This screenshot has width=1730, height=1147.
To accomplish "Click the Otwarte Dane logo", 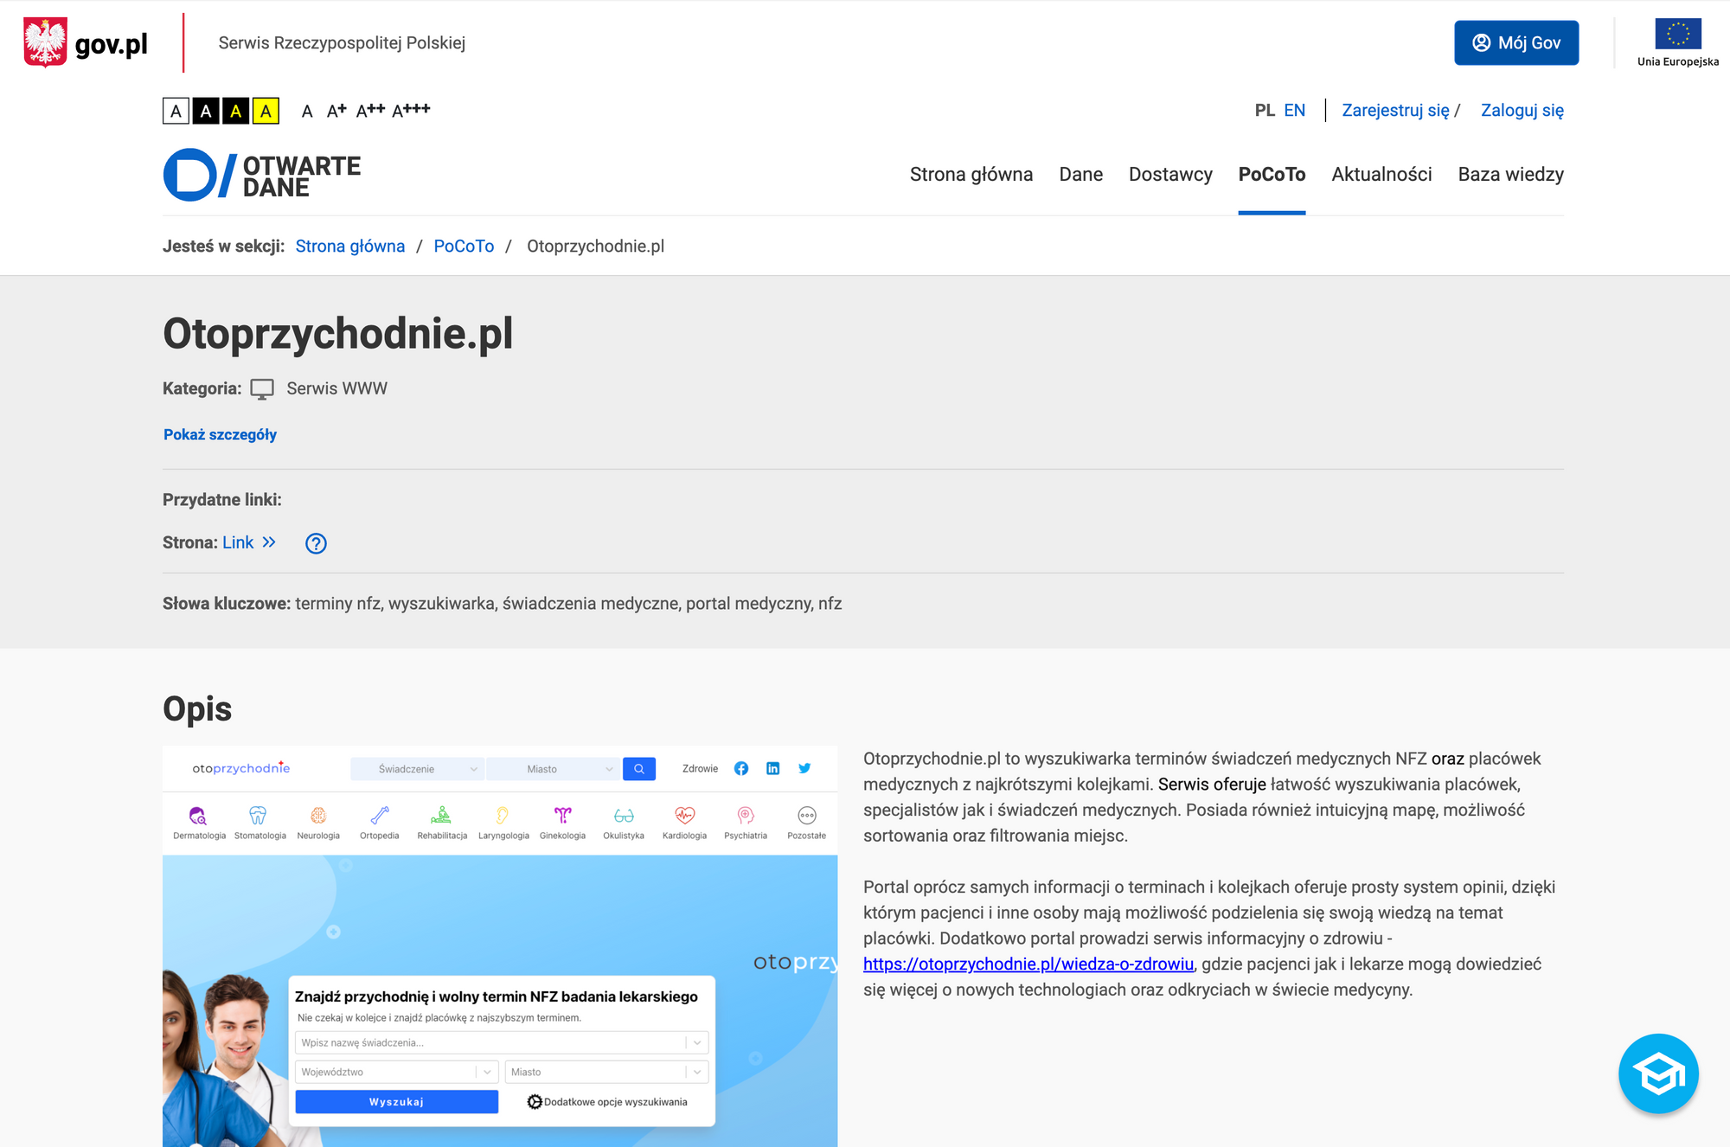I will [x=262, y=175].
